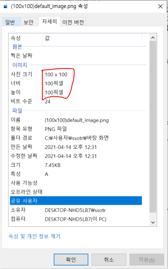Select the 자세히 tab
Screen dimensions: 168x269
49,22
